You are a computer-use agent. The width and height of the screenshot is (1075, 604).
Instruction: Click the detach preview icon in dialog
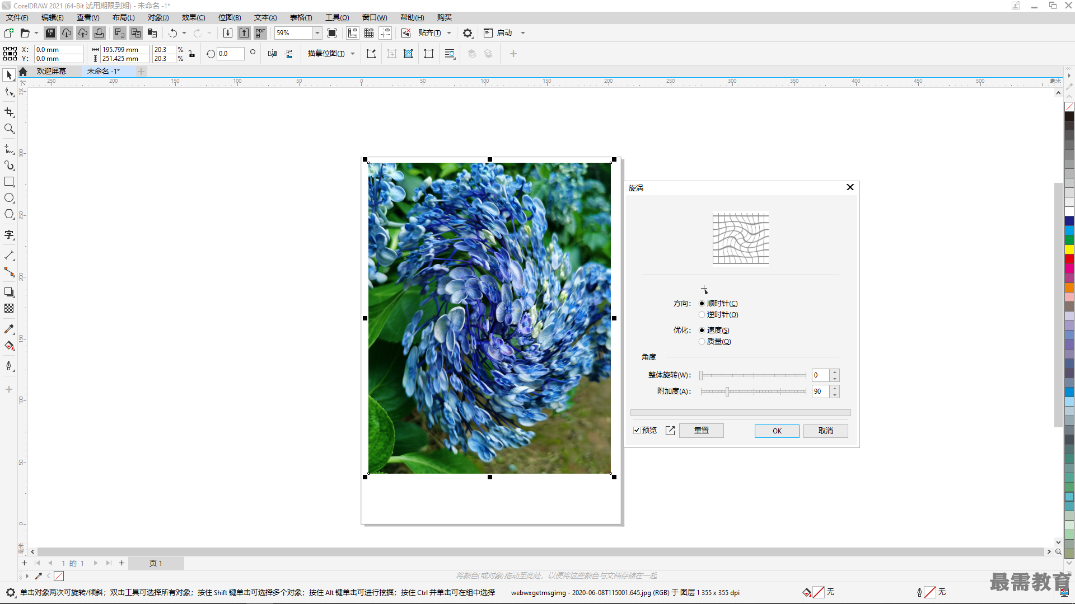click(x=670, y=430)
